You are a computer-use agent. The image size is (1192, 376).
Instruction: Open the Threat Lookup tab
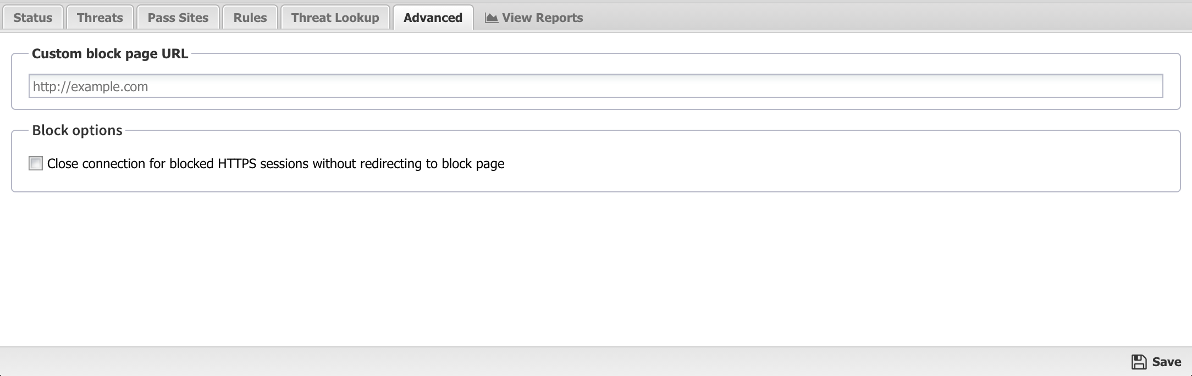point(335,18)
